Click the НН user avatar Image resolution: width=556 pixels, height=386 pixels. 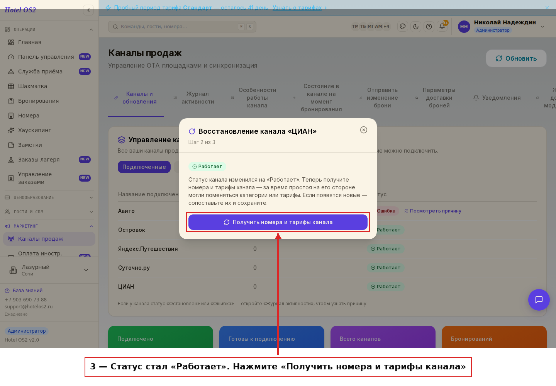click(x=464, y=27)
